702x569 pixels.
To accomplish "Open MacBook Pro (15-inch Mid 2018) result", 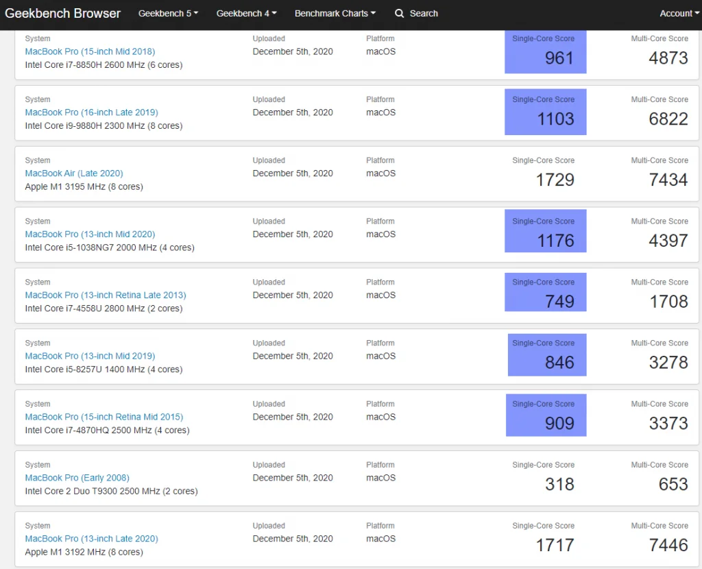I will pyautogui.click(x=90, y=51).
